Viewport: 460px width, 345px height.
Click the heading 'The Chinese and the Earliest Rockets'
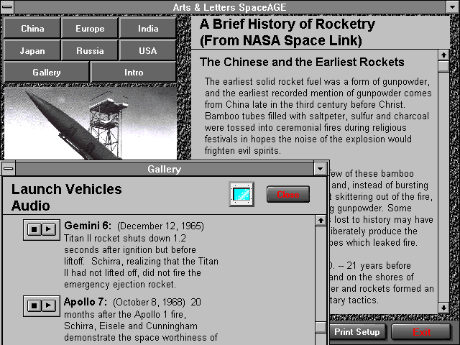(302, 62)
